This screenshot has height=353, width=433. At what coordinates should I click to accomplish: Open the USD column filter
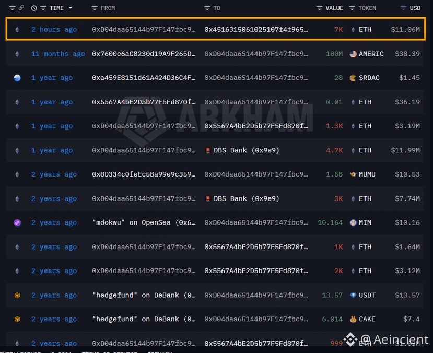pyautogui.click(x=403, y=8)
